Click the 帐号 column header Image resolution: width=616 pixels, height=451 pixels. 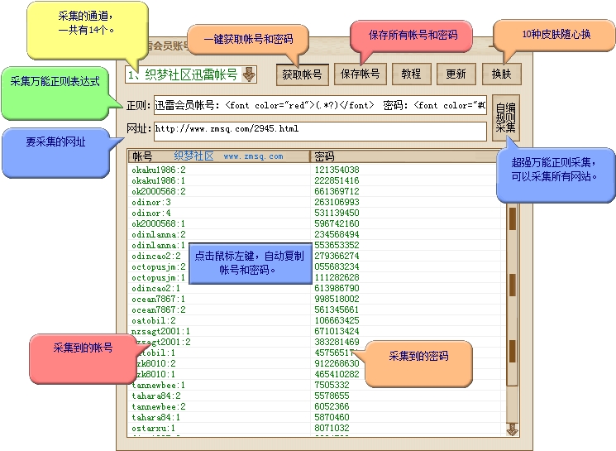219,156
